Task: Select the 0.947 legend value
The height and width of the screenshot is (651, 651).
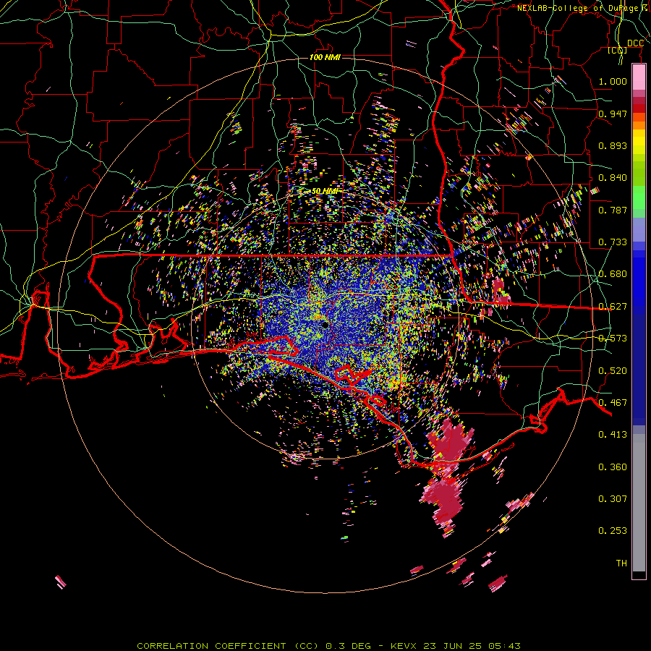Action: click(613, 114)
